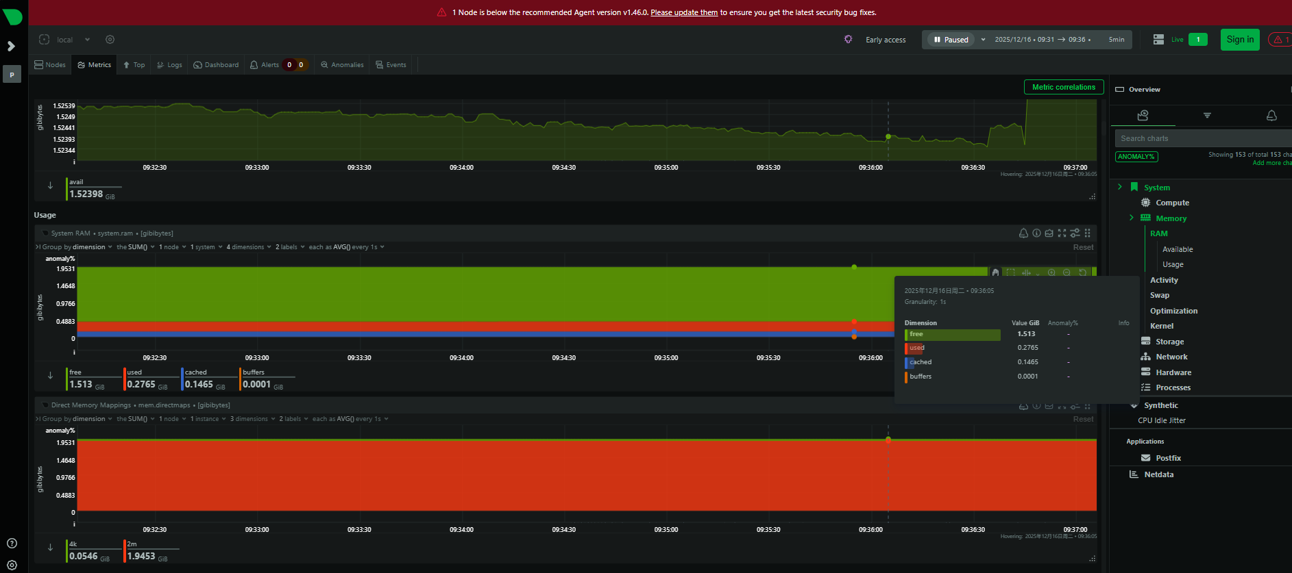Click in the Search charts field
Screen dimensions: 1292x573
point(1204,138)
